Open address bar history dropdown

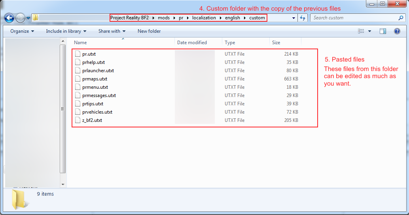coord(293,18)
